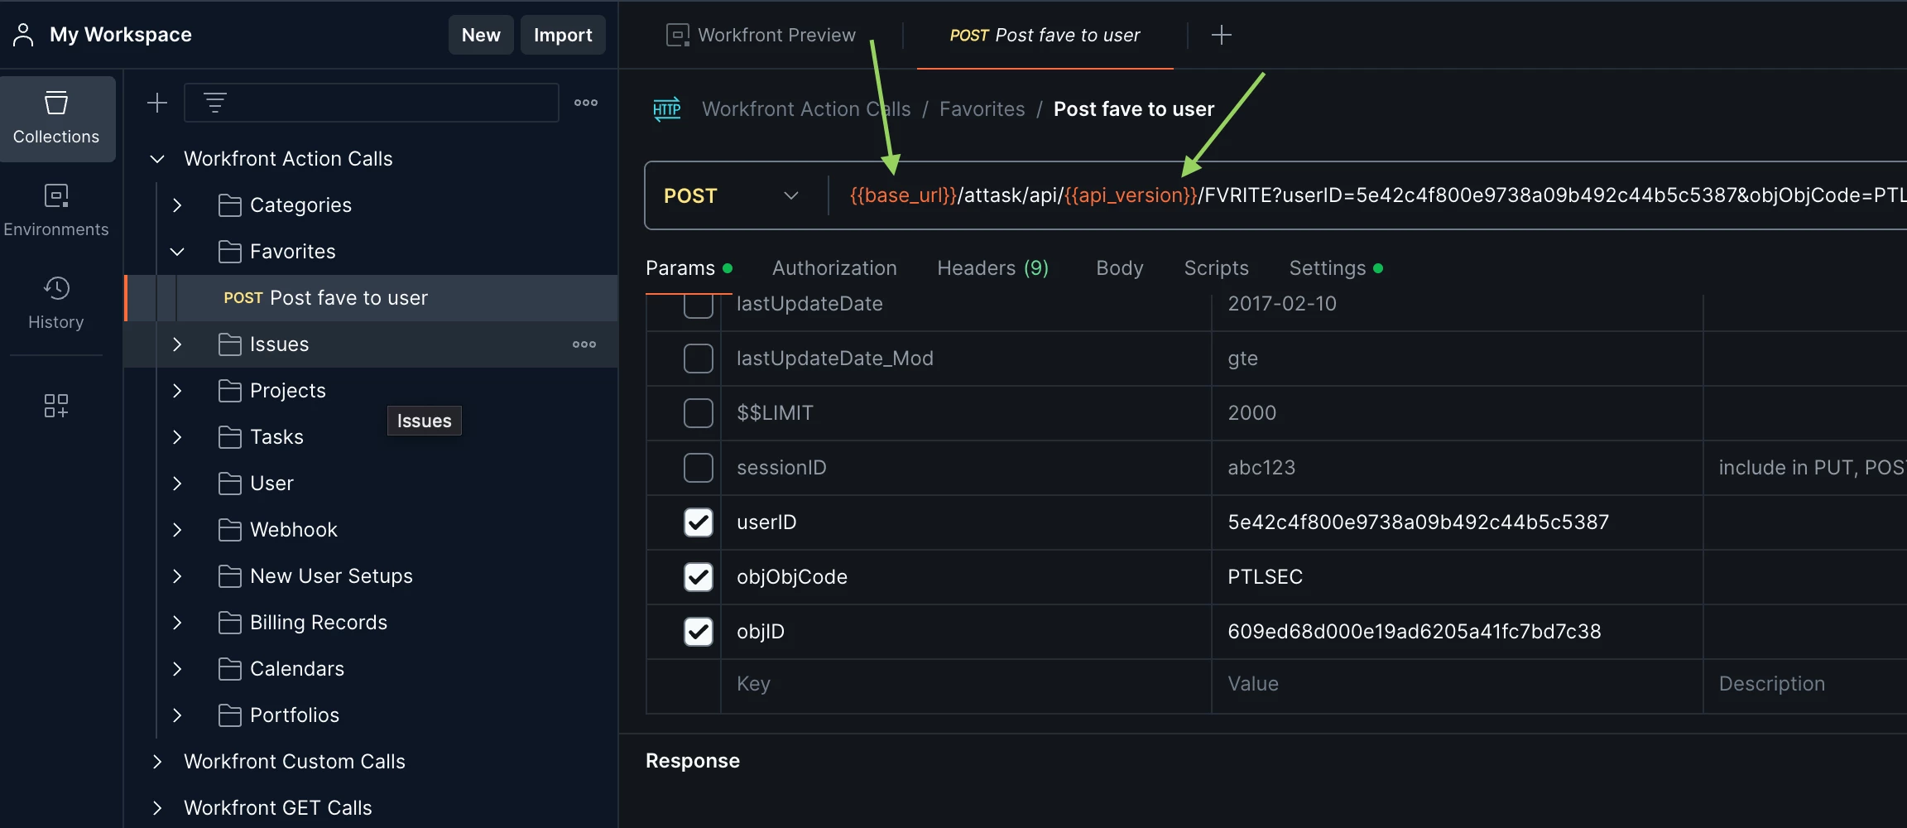Open the Settings request tab
This screenshot has height=828, width=1907.
1335,268
